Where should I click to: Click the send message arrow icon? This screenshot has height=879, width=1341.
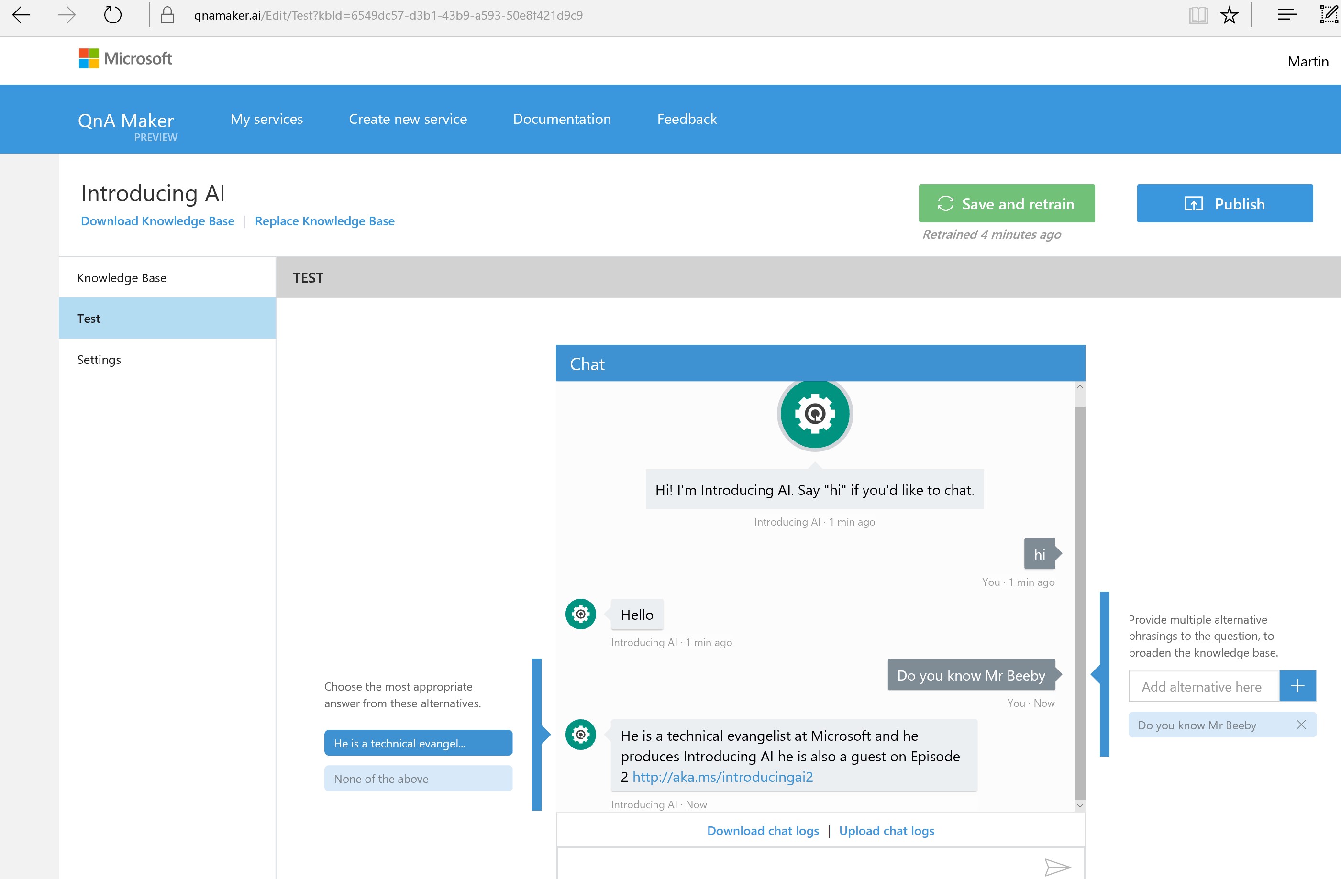(x=1057, y=867)
